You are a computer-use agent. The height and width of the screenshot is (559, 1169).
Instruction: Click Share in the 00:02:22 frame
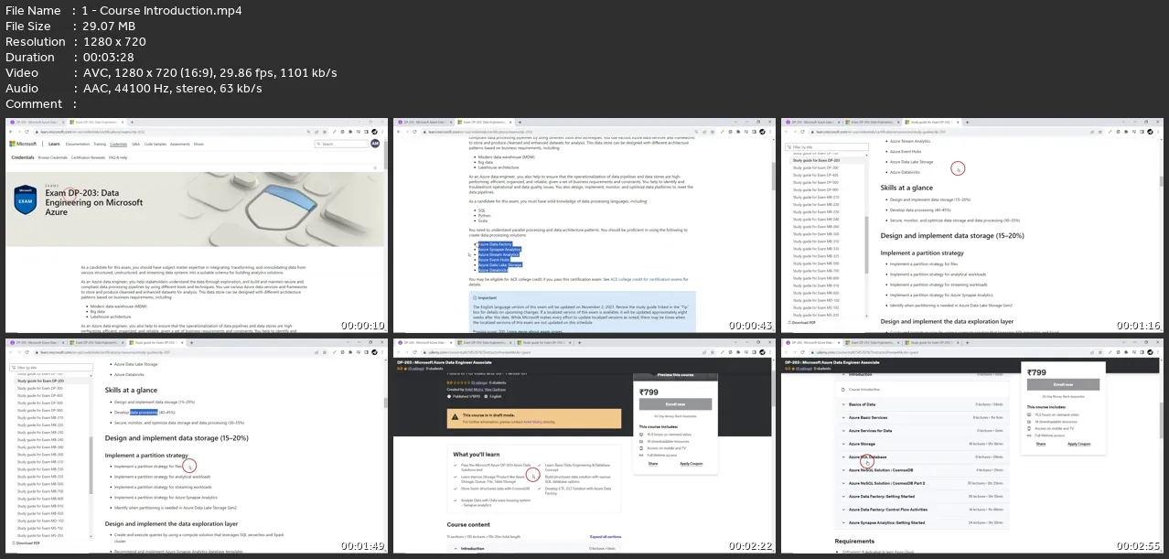(x=653, y=464)
